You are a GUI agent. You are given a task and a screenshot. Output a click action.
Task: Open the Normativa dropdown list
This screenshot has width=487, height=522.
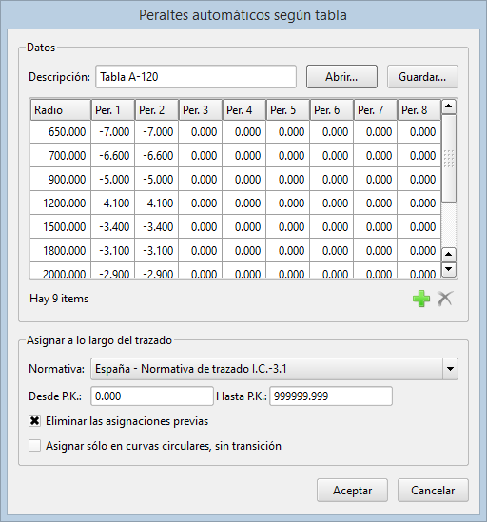pos(450,369)
